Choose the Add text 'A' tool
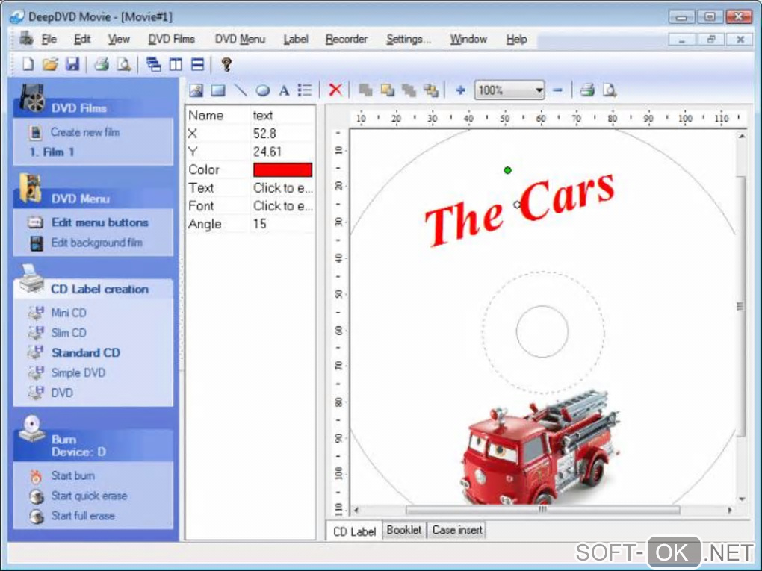 (x=284, y=90)
